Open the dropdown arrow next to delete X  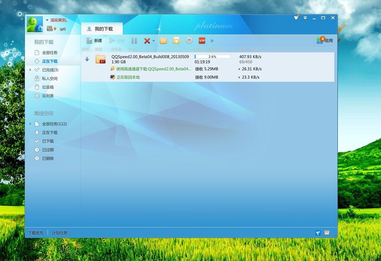click(153, 41)
